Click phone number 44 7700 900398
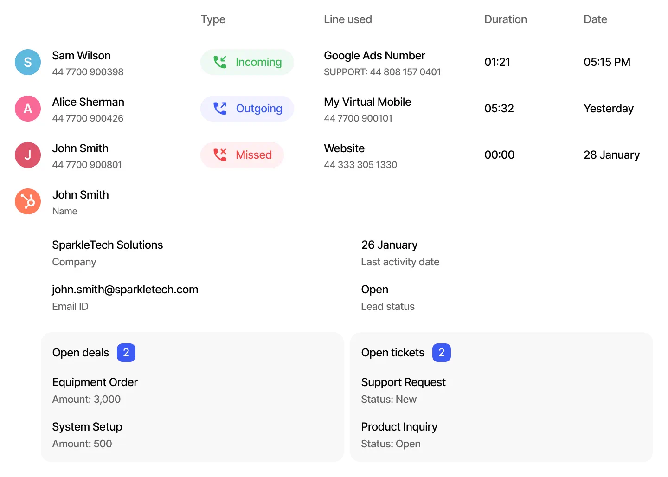Image resolution: width=668 pixels, height=477 pixels. [88, 72]
